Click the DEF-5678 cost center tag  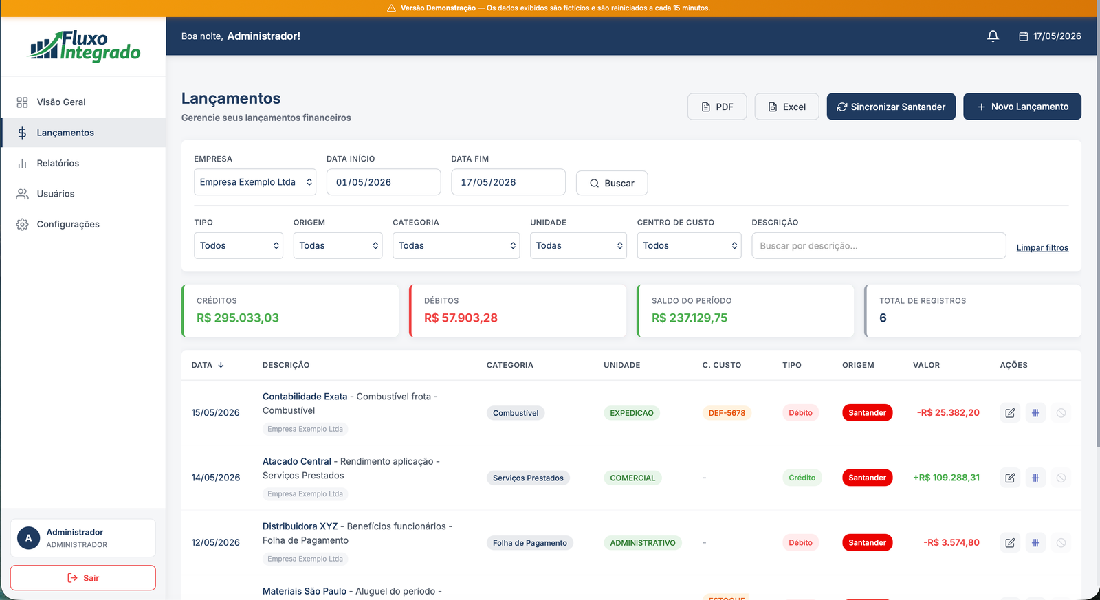tap(727, 413)
